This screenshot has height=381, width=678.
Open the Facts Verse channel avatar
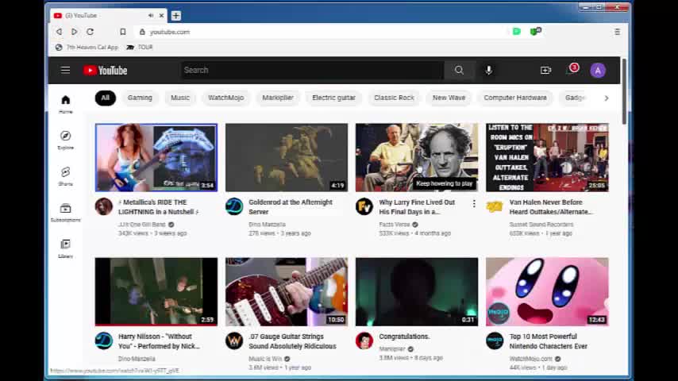(364, 206)
